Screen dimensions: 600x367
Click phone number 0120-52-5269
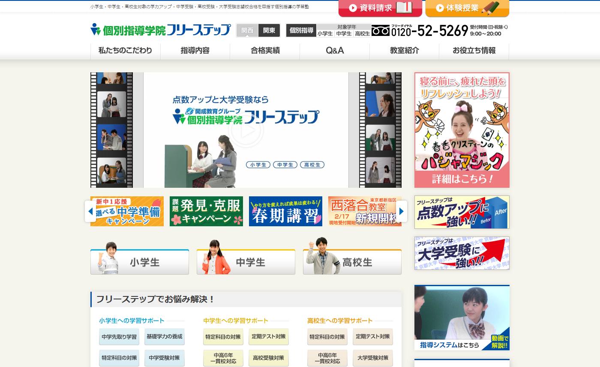(x=429, y=31)
